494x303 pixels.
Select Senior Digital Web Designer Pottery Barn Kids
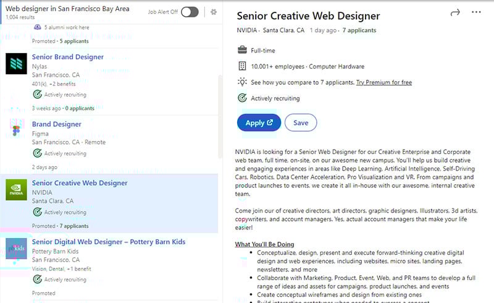[x=109, y=242]
